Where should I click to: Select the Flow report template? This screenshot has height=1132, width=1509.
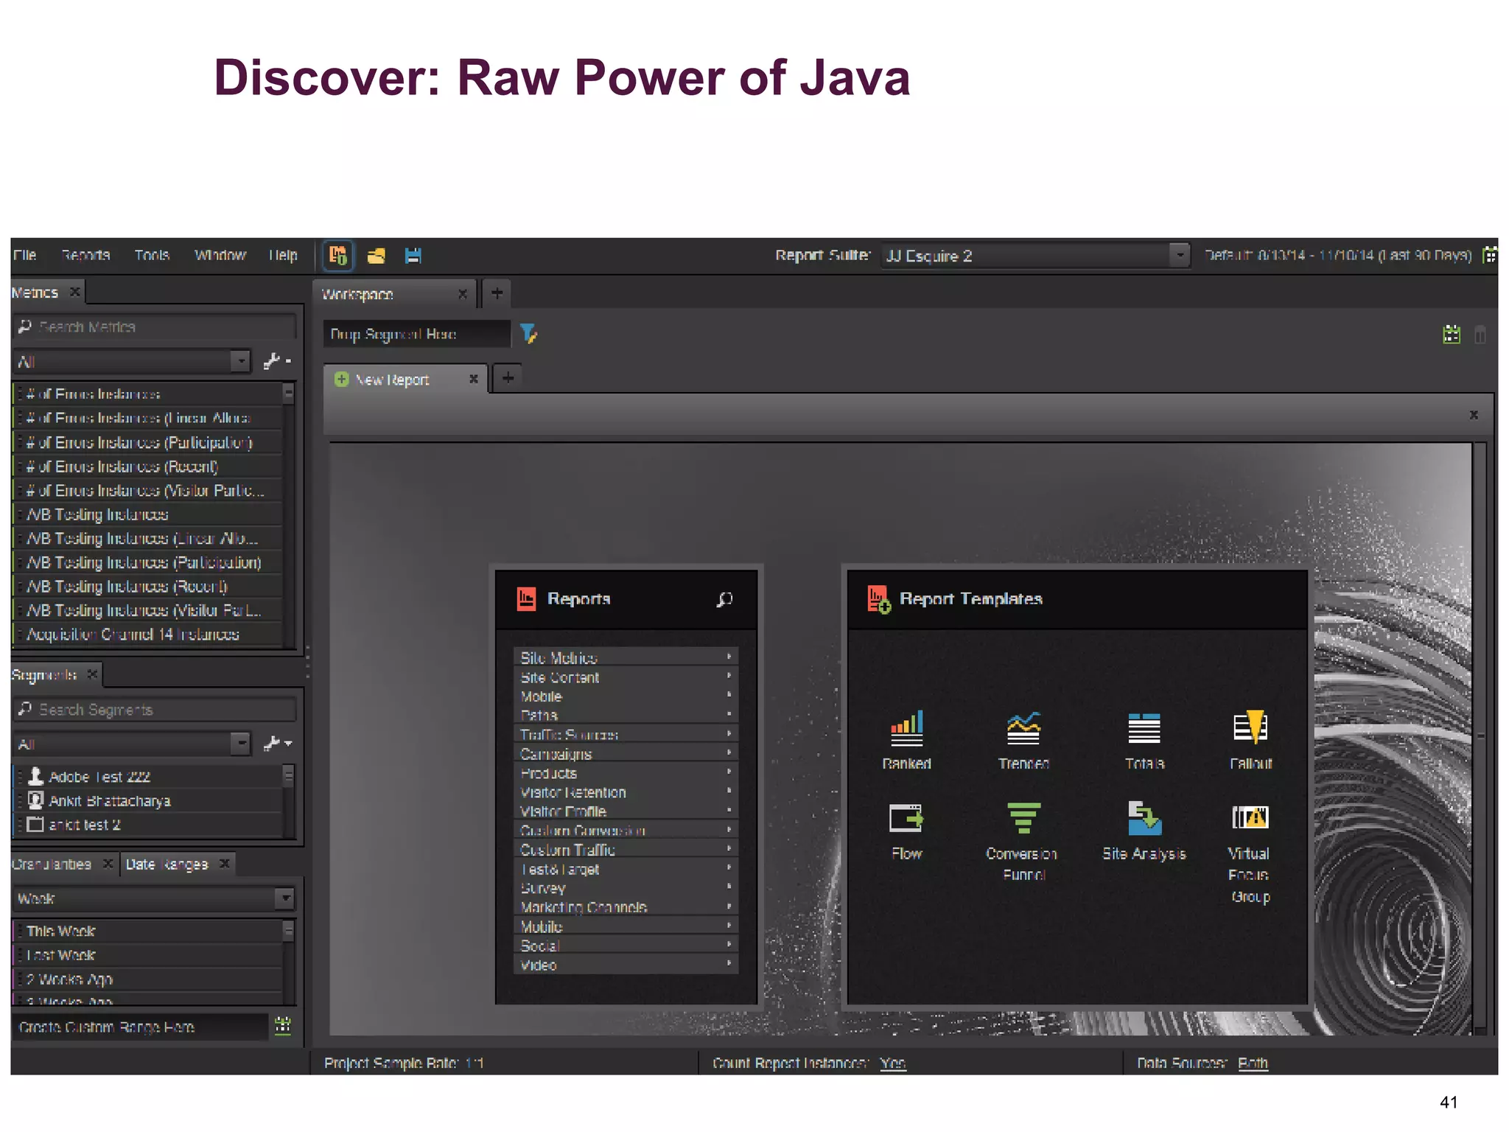pos(906,831)
